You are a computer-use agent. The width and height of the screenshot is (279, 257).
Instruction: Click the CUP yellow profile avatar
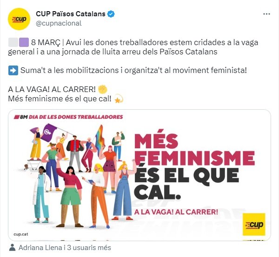pos(19,19)
